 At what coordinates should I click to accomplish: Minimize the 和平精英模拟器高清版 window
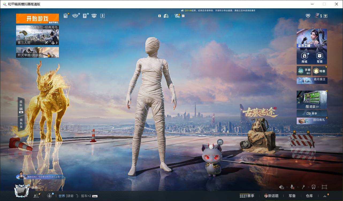pos(312,4)
